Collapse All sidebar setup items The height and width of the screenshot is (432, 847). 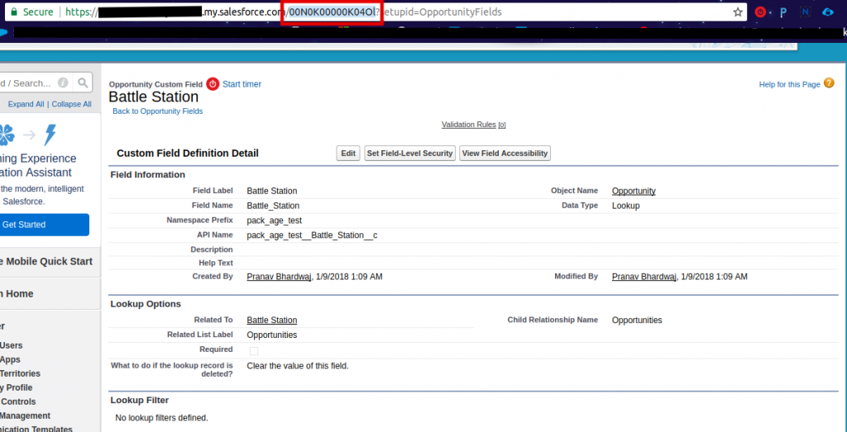pos(71,104)
